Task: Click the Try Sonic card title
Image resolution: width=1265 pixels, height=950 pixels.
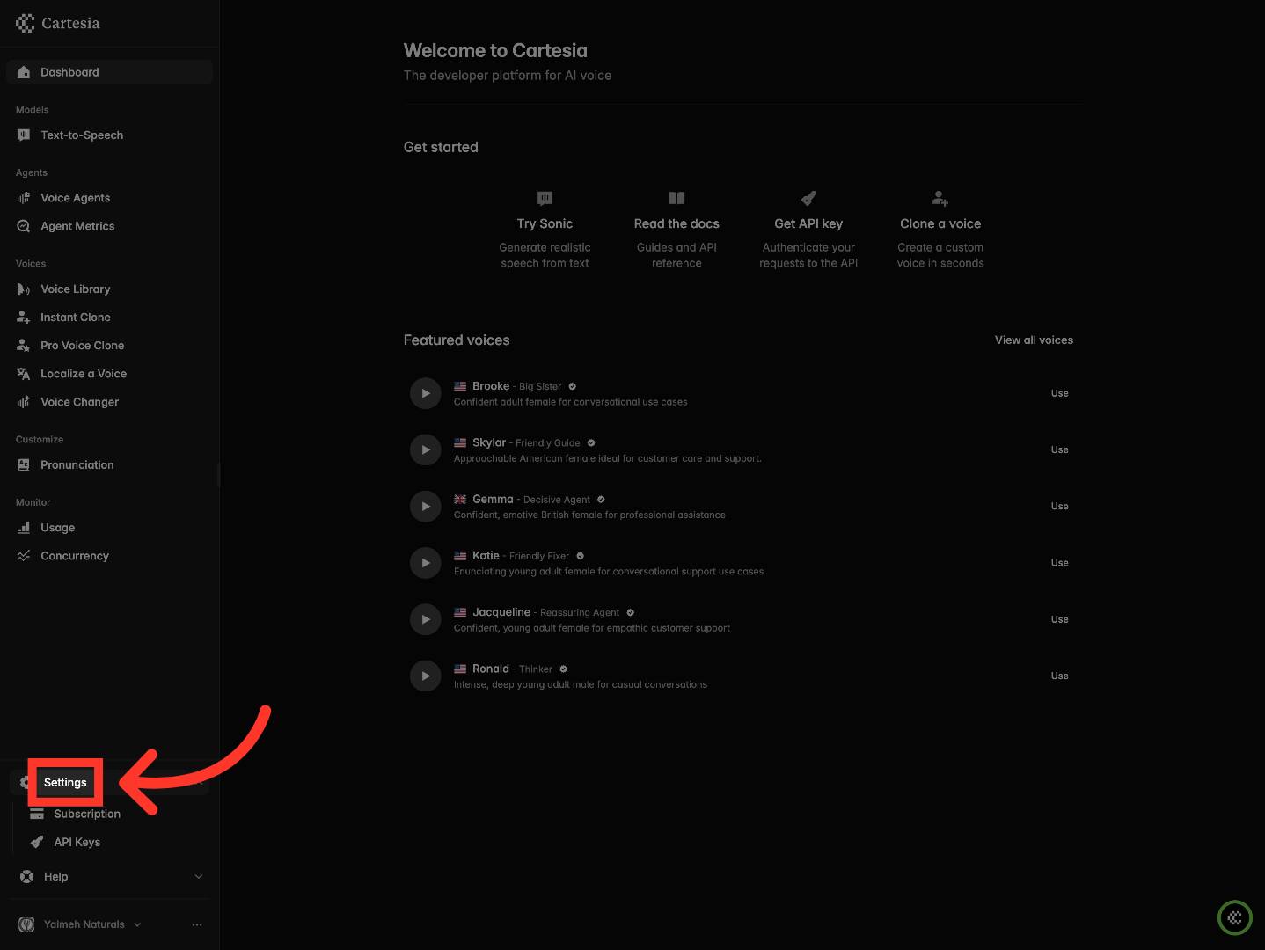Action: click(545, 223)
